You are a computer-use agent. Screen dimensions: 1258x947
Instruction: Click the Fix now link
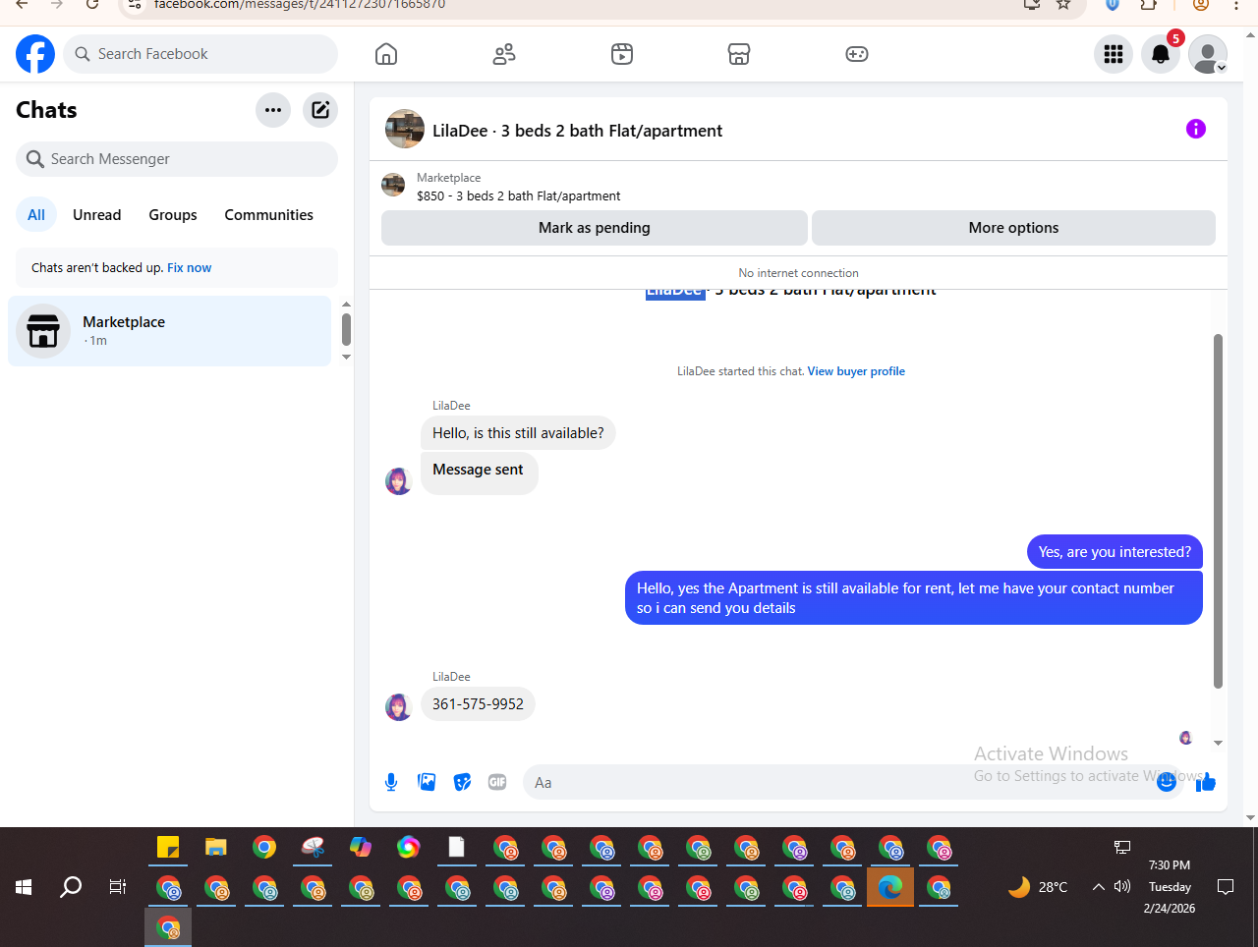189,268
